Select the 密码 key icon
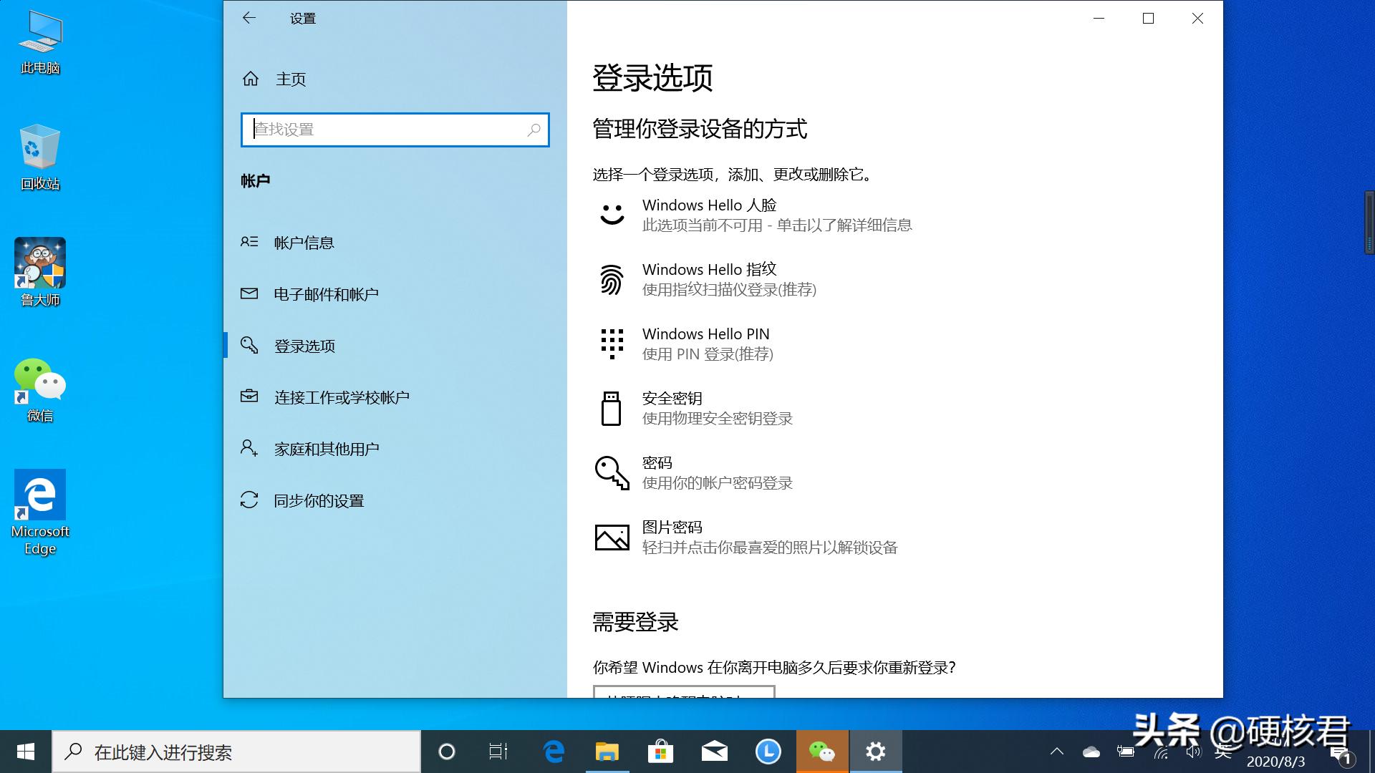This screenshot has height=773, width=1375. pyautogui.click(x=610, y=472)
